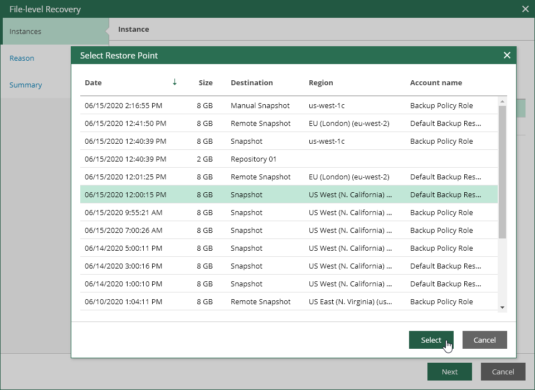Select the 12:40:39 PM us-west-1c Snapshot row
535x390 pixels.
coord(289,141)
